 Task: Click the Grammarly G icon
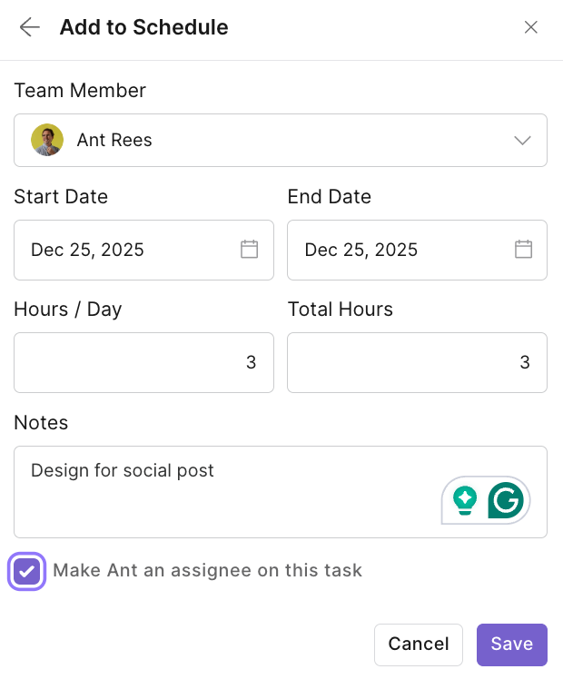505,500
